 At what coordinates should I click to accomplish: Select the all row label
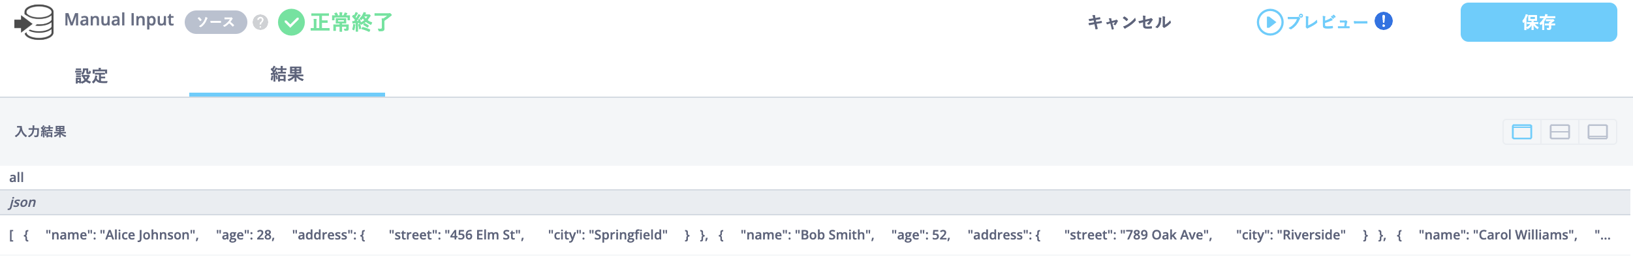coord(16,177)
